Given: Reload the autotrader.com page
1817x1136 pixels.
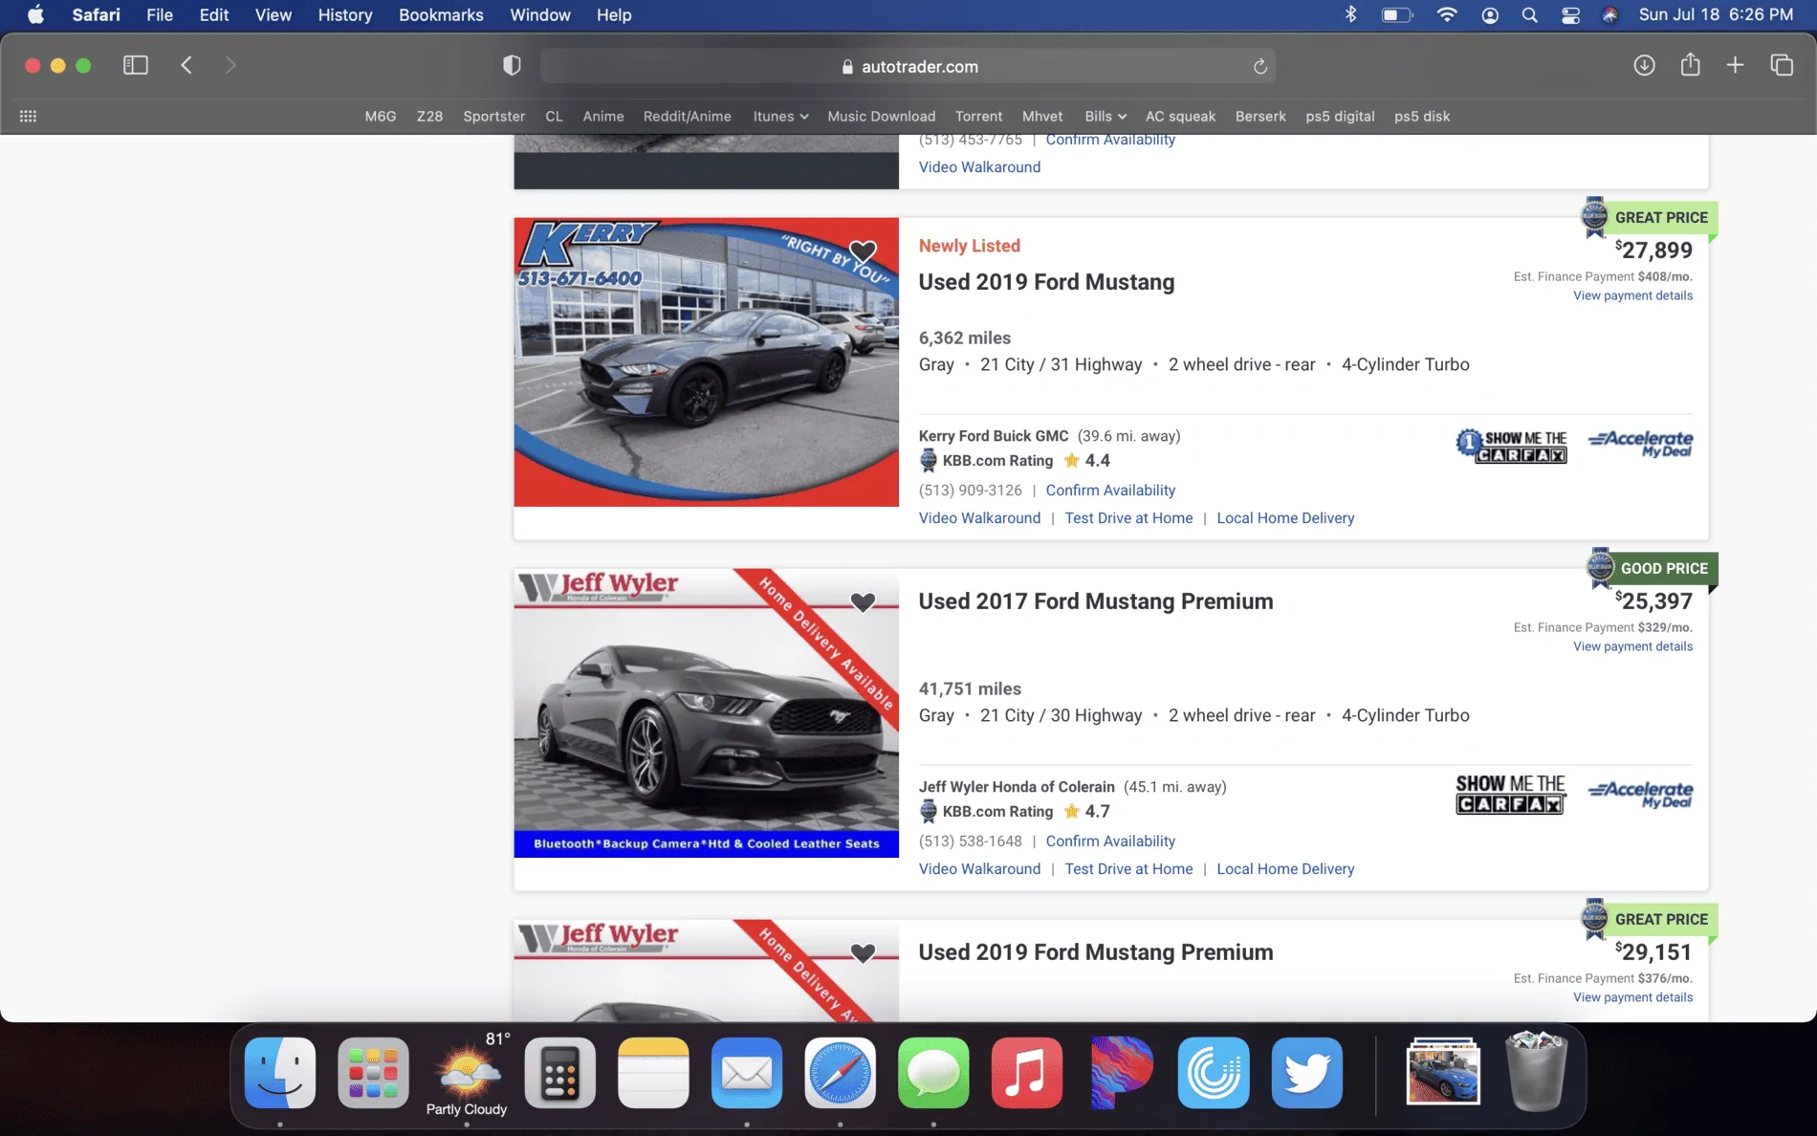Looking at the screenshot, I should [x=1260, y=66].
